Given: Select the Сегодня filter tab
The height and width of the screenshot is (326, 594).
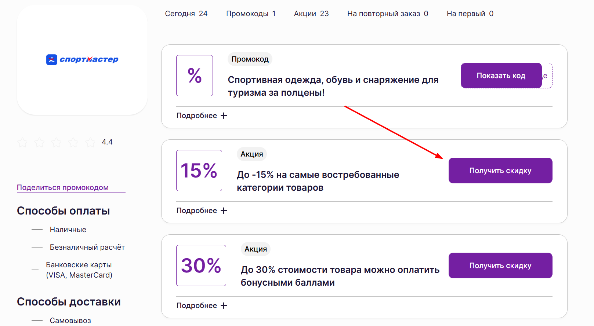Looking at the screenshot, I should [x=186, y=14].
